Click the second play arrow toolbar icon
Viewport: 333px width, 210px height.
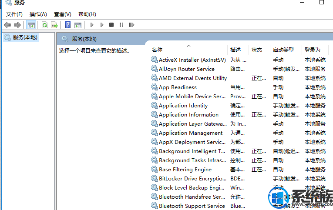102,25
